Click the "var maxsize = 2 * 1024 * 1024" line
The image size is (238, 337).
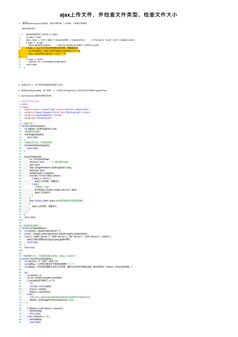[41, 261]
